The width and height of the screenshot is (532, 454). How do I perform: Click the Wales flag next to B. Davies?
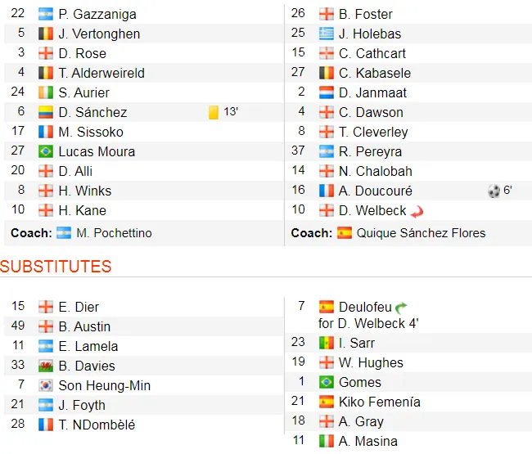(x=46, y=366)
